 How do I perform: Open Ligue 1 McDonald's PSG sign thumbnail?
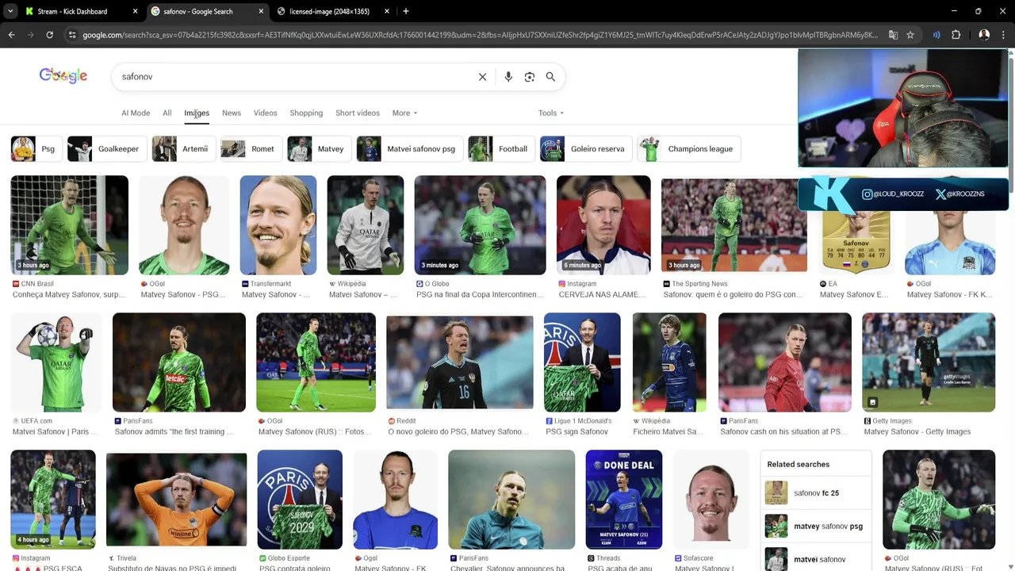click(x=582, y=362)
